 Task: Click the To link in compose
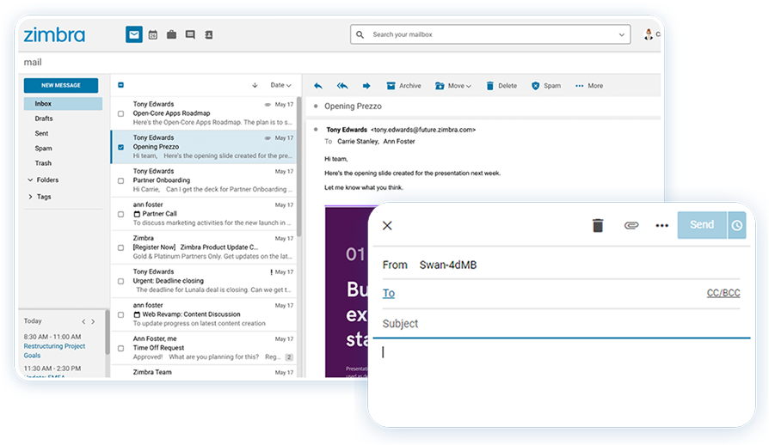tap(389, 293)
